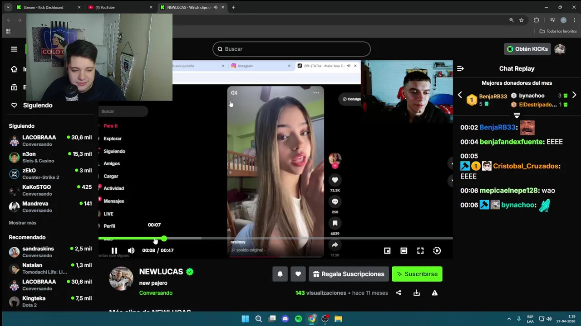This screenshot has width=581, height=326.
Task: Click the green Suscribirse button
Action: pos(417,274)
